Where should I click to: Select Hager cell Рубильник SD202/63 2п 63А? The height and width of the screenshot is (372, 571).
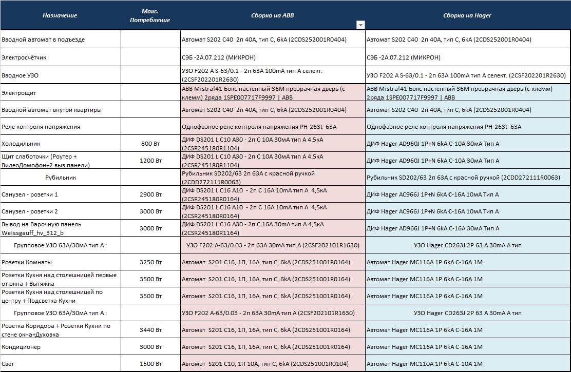click(x=468, y=177)
